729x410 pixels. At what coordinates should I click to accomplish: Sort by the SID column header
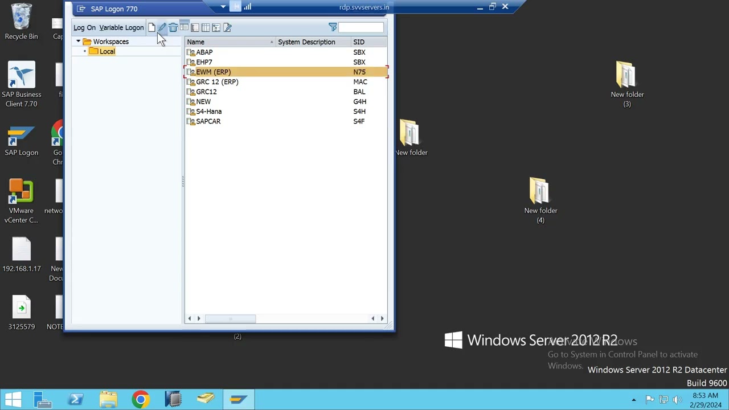(369, 42)
